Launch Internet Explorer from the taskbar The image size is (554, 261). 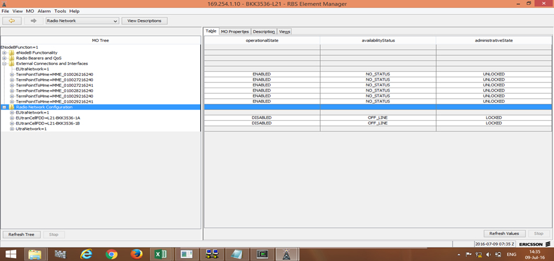coord(86,254)
